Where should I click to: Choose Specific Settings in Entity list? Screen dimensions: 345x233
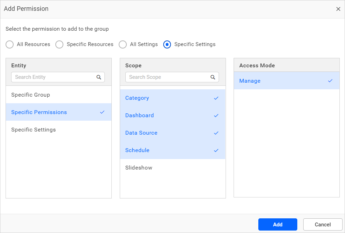coord(33,130)
